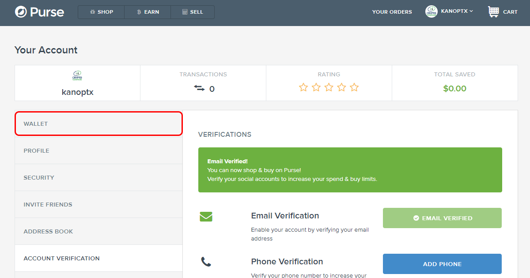Viewport: 530px width, 278px height.
Task: Open the shopping cart icon
Action: (x=493, y=11)
